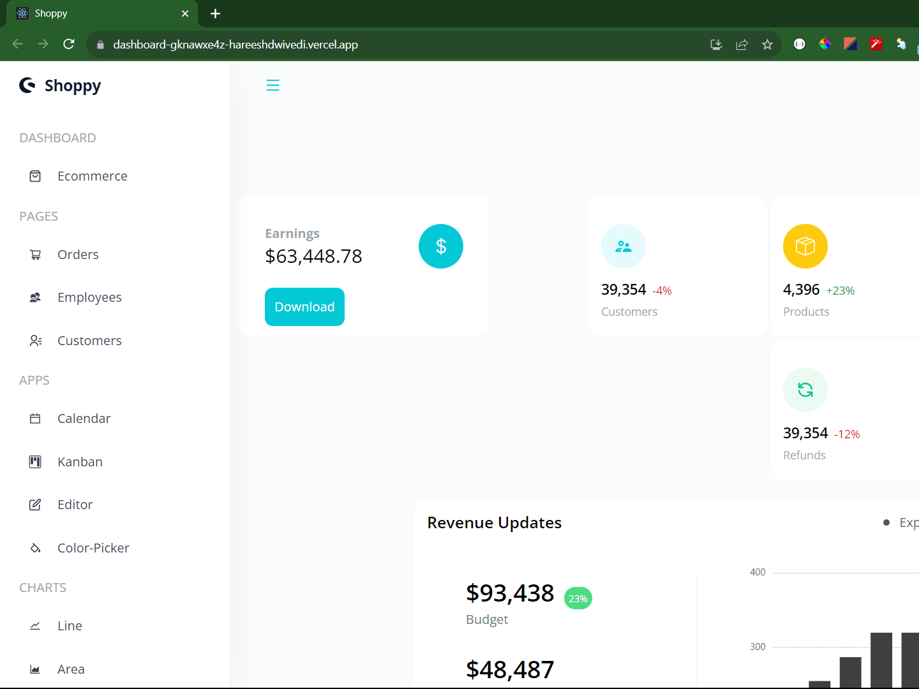Close the Shoppy browser tab

click(185, 13)
